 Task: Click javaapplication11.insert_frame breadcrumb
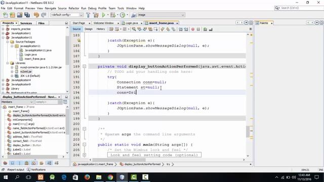[x=95, y=164]
